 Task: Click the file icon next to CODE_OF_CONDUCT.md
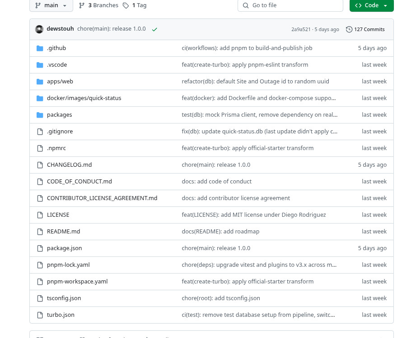click(40, 182)
